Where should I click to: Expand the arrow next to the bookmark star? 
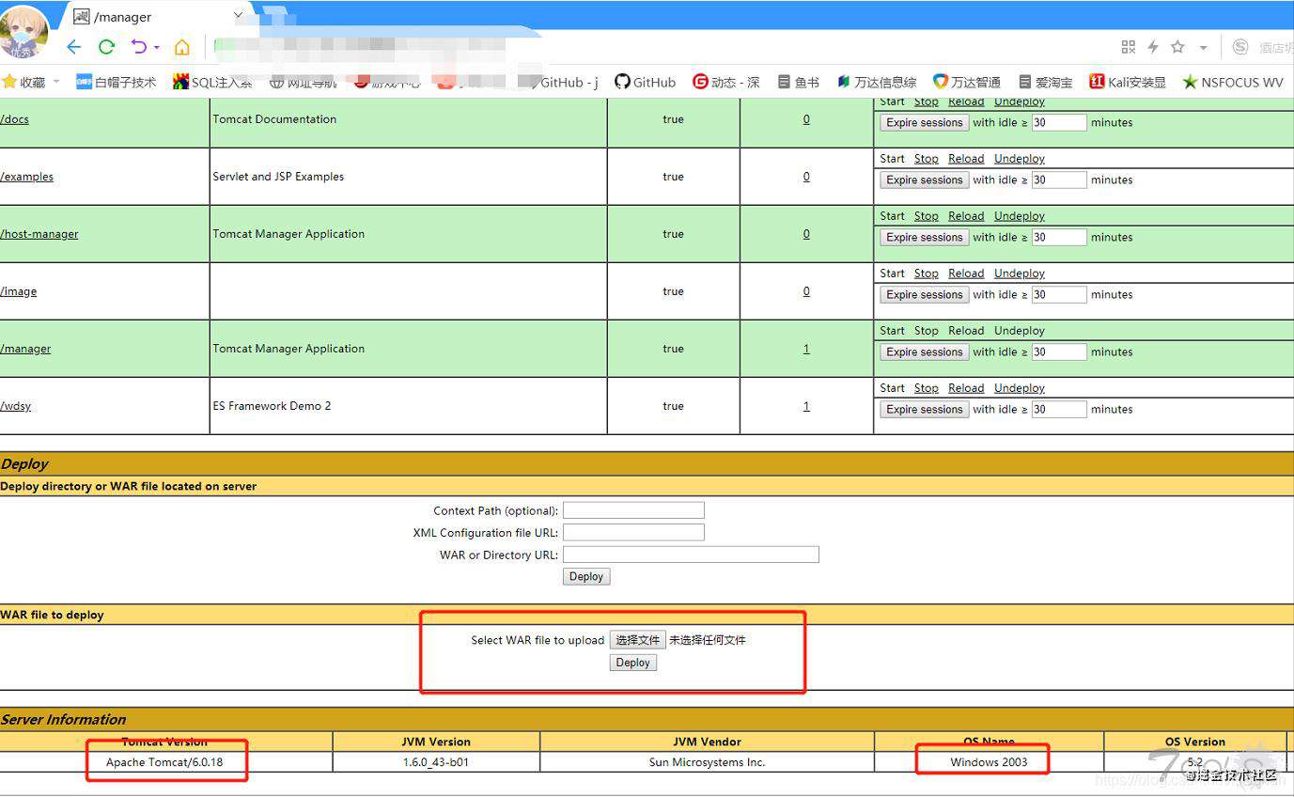[1203, 48]
